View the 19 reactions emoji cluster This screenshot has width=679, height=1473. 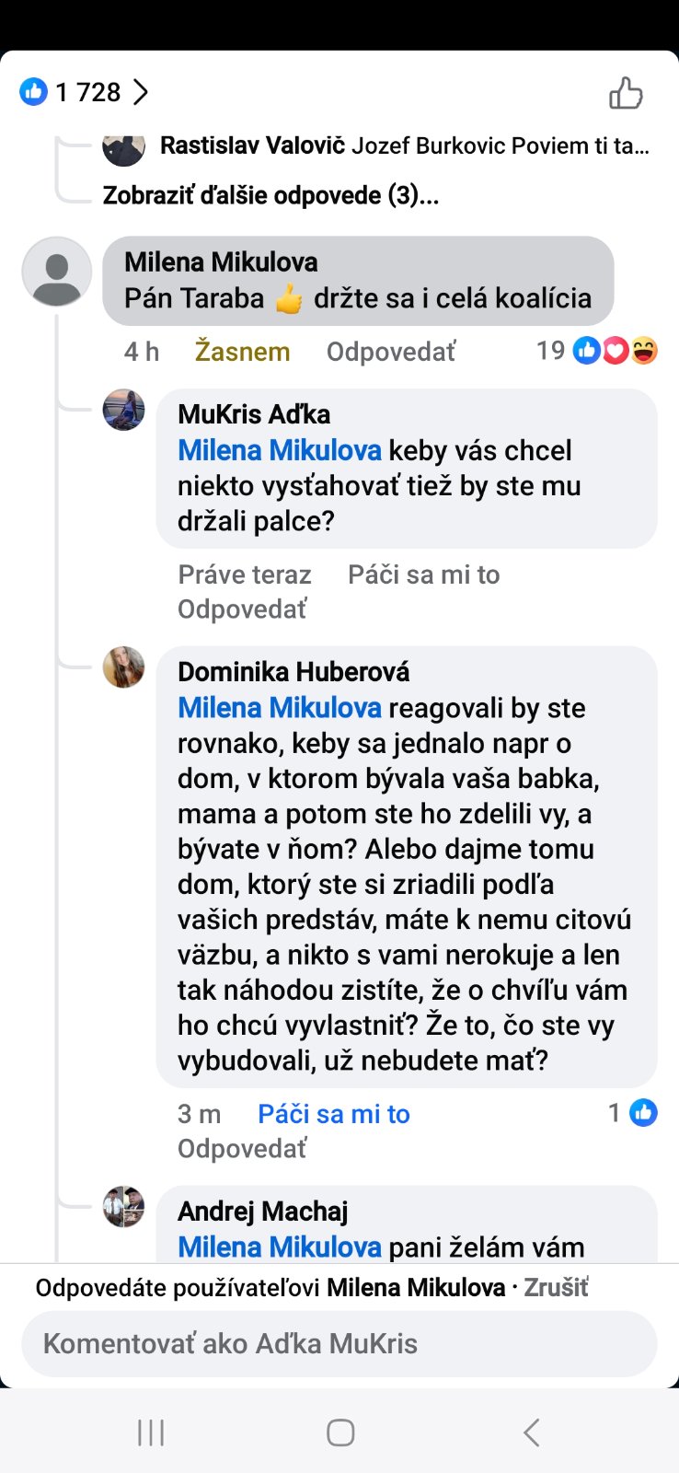tap(615, 351)
